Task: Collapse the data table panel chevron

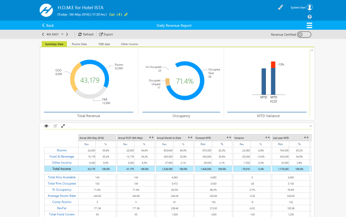Action: tap(311, 126)
